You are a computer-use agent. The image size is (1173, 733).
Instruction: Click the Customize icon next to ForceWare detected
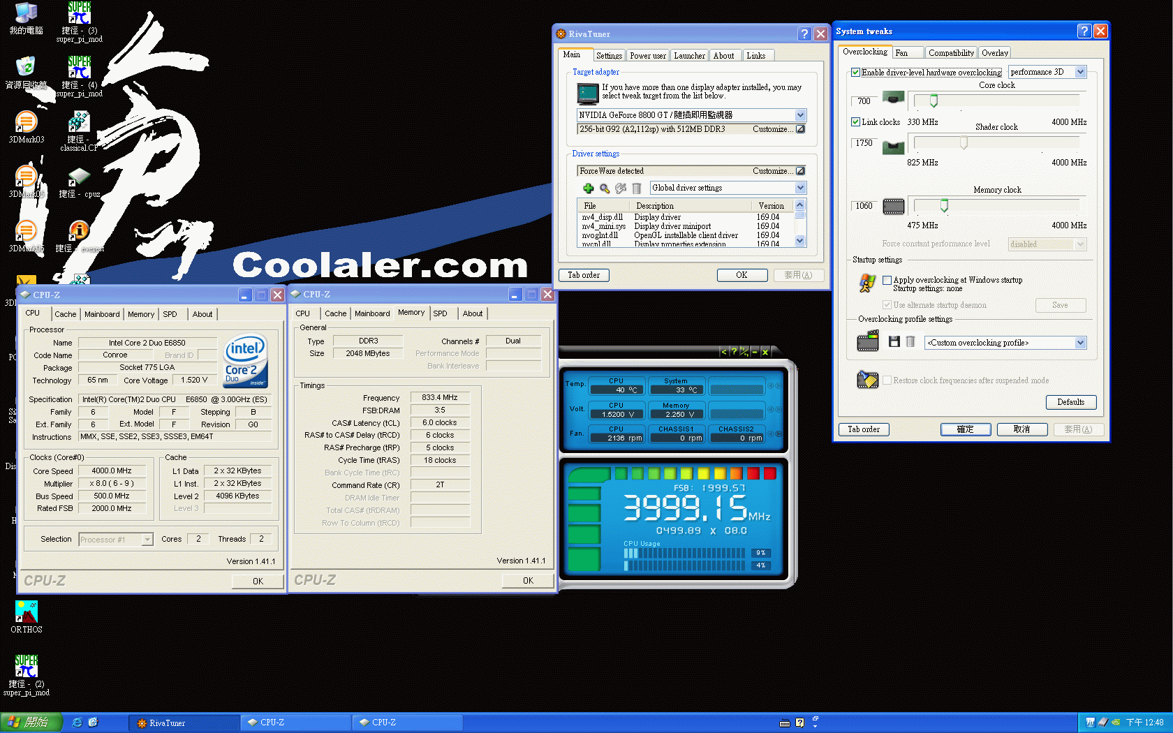pos(800,171)
